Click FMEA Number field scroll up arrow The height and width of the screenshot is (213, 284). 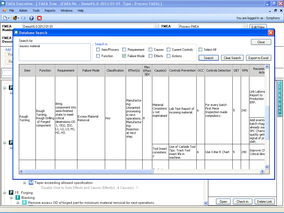pos(156,26)
